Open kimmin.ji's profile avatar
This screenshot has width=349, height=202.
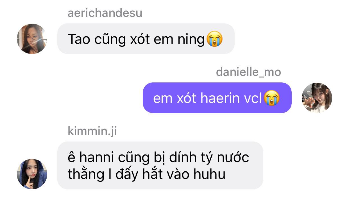point(32,174)
